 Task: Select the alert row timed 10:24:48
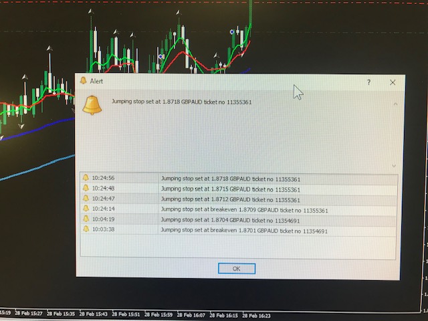pyautogui.click(x=239, y=189)
